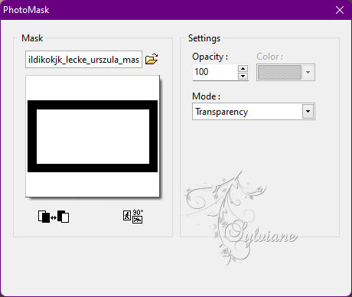Click the Mode label text
Viewport: 352px width, 297px height.
click(206, 96)
